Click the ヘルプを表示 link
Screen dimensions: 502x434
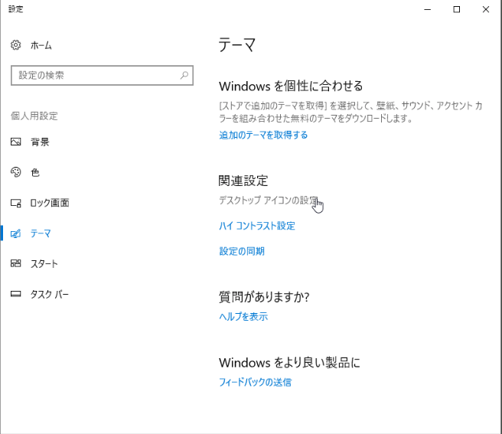[243, 316]
